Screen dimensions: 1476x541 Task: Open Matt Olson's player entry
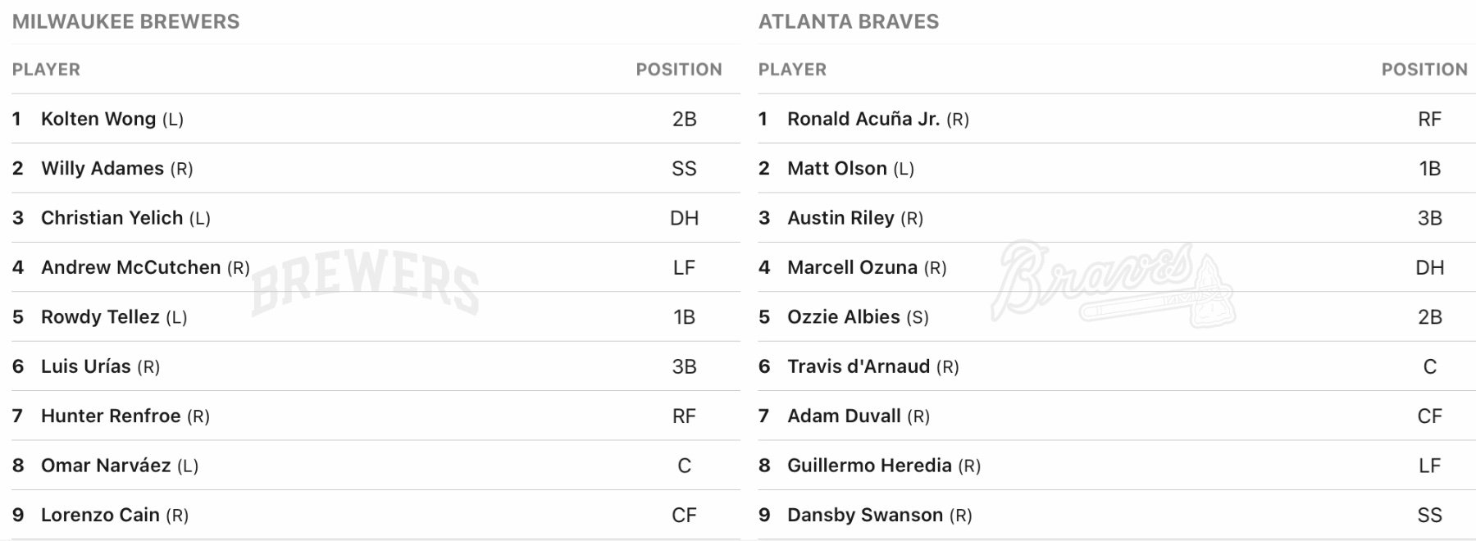point(836,169)
